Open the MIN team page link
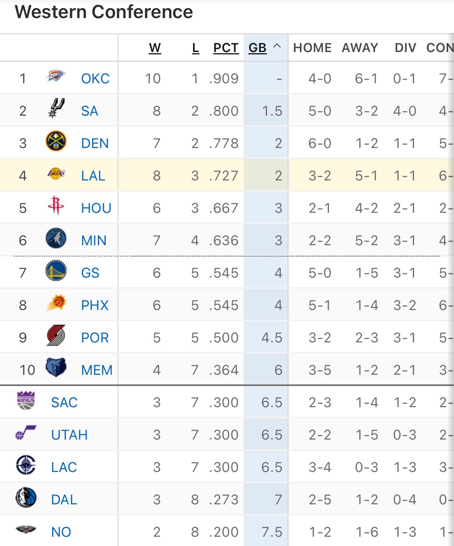454x546 pixels. 94,241
